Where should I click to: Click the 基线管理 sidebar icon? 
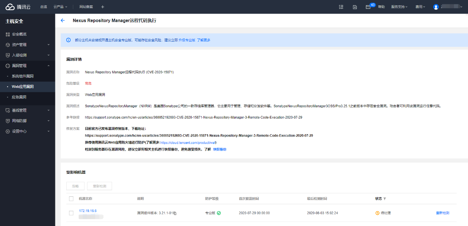pos(8,110)
